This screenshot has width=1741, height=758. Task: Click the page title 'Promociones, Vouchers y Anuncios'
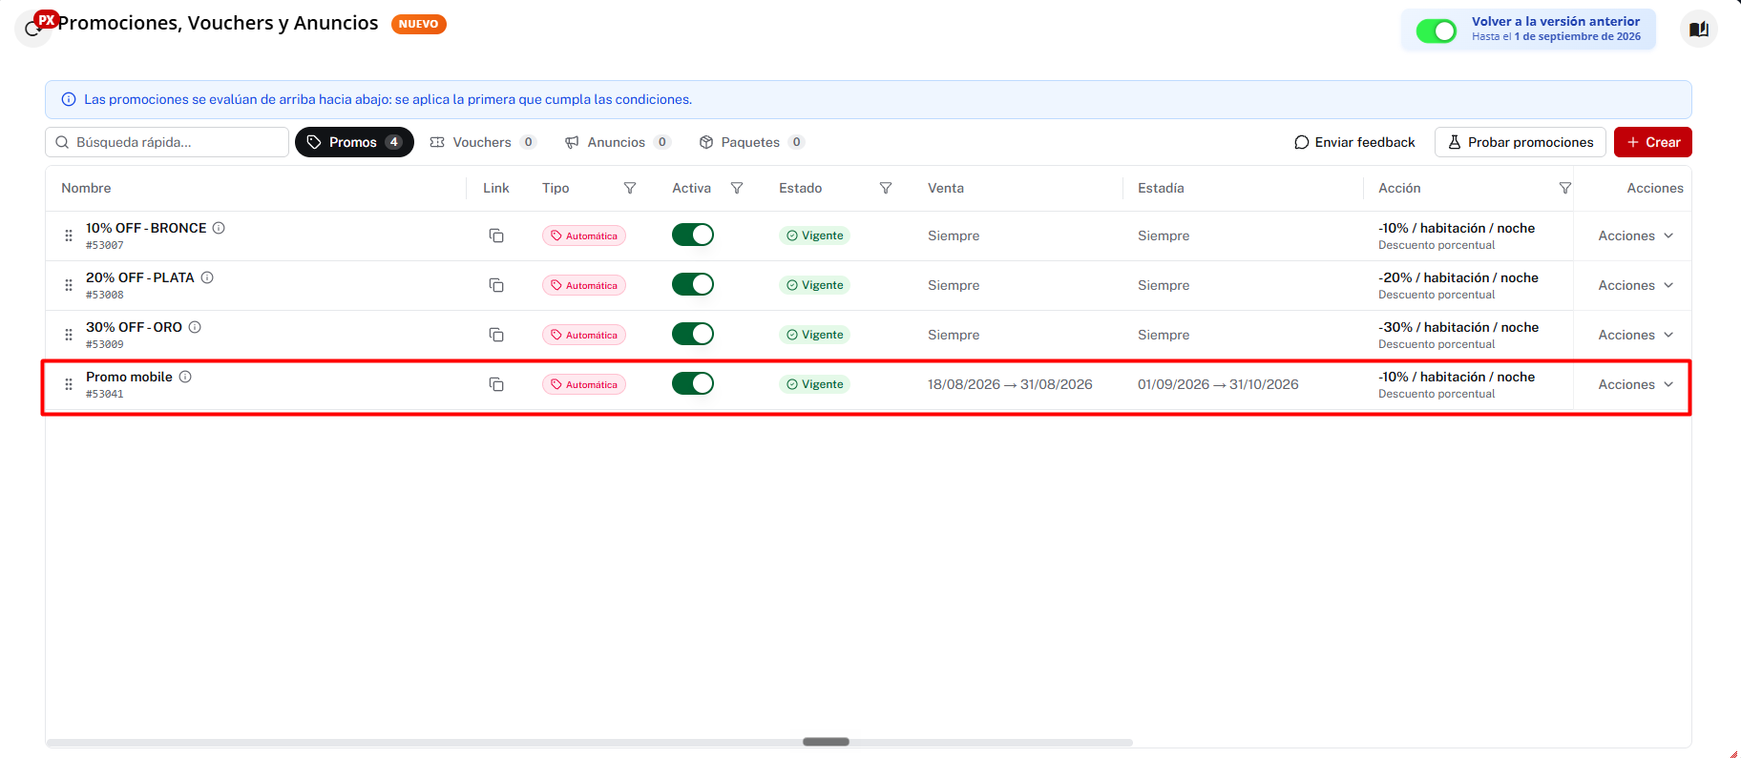[218, 23]
